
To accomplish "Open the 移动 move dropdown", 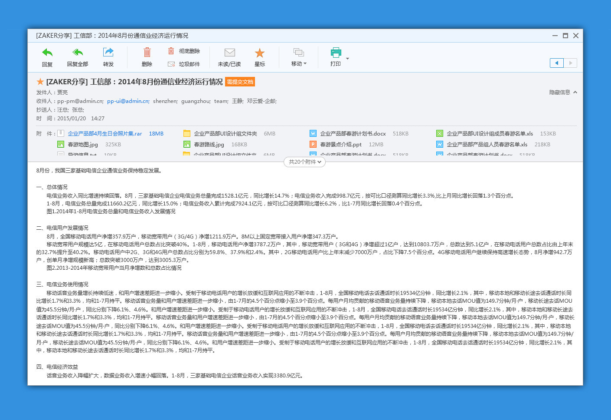I will [299, 57].
